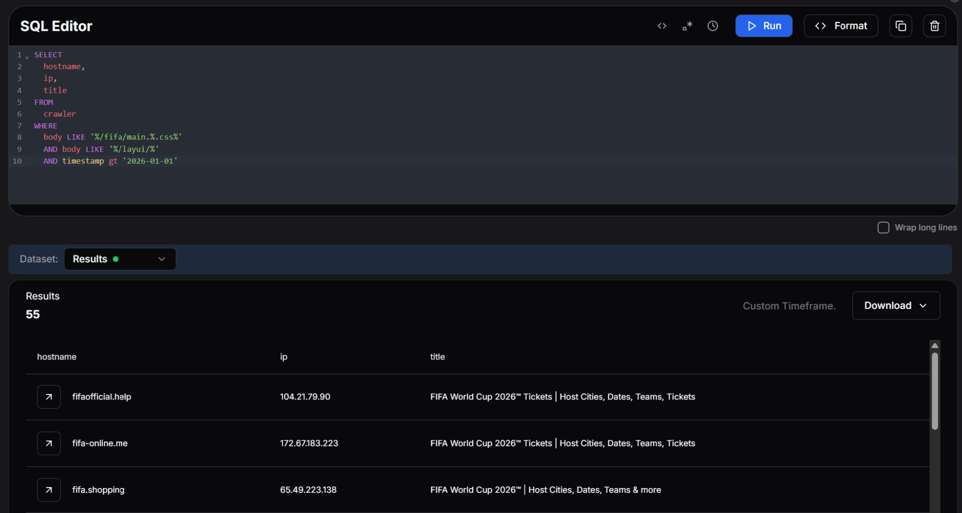Click the scroll up arrow in results
The height and width of the screenshot is (513, 962).
point(935,346)
